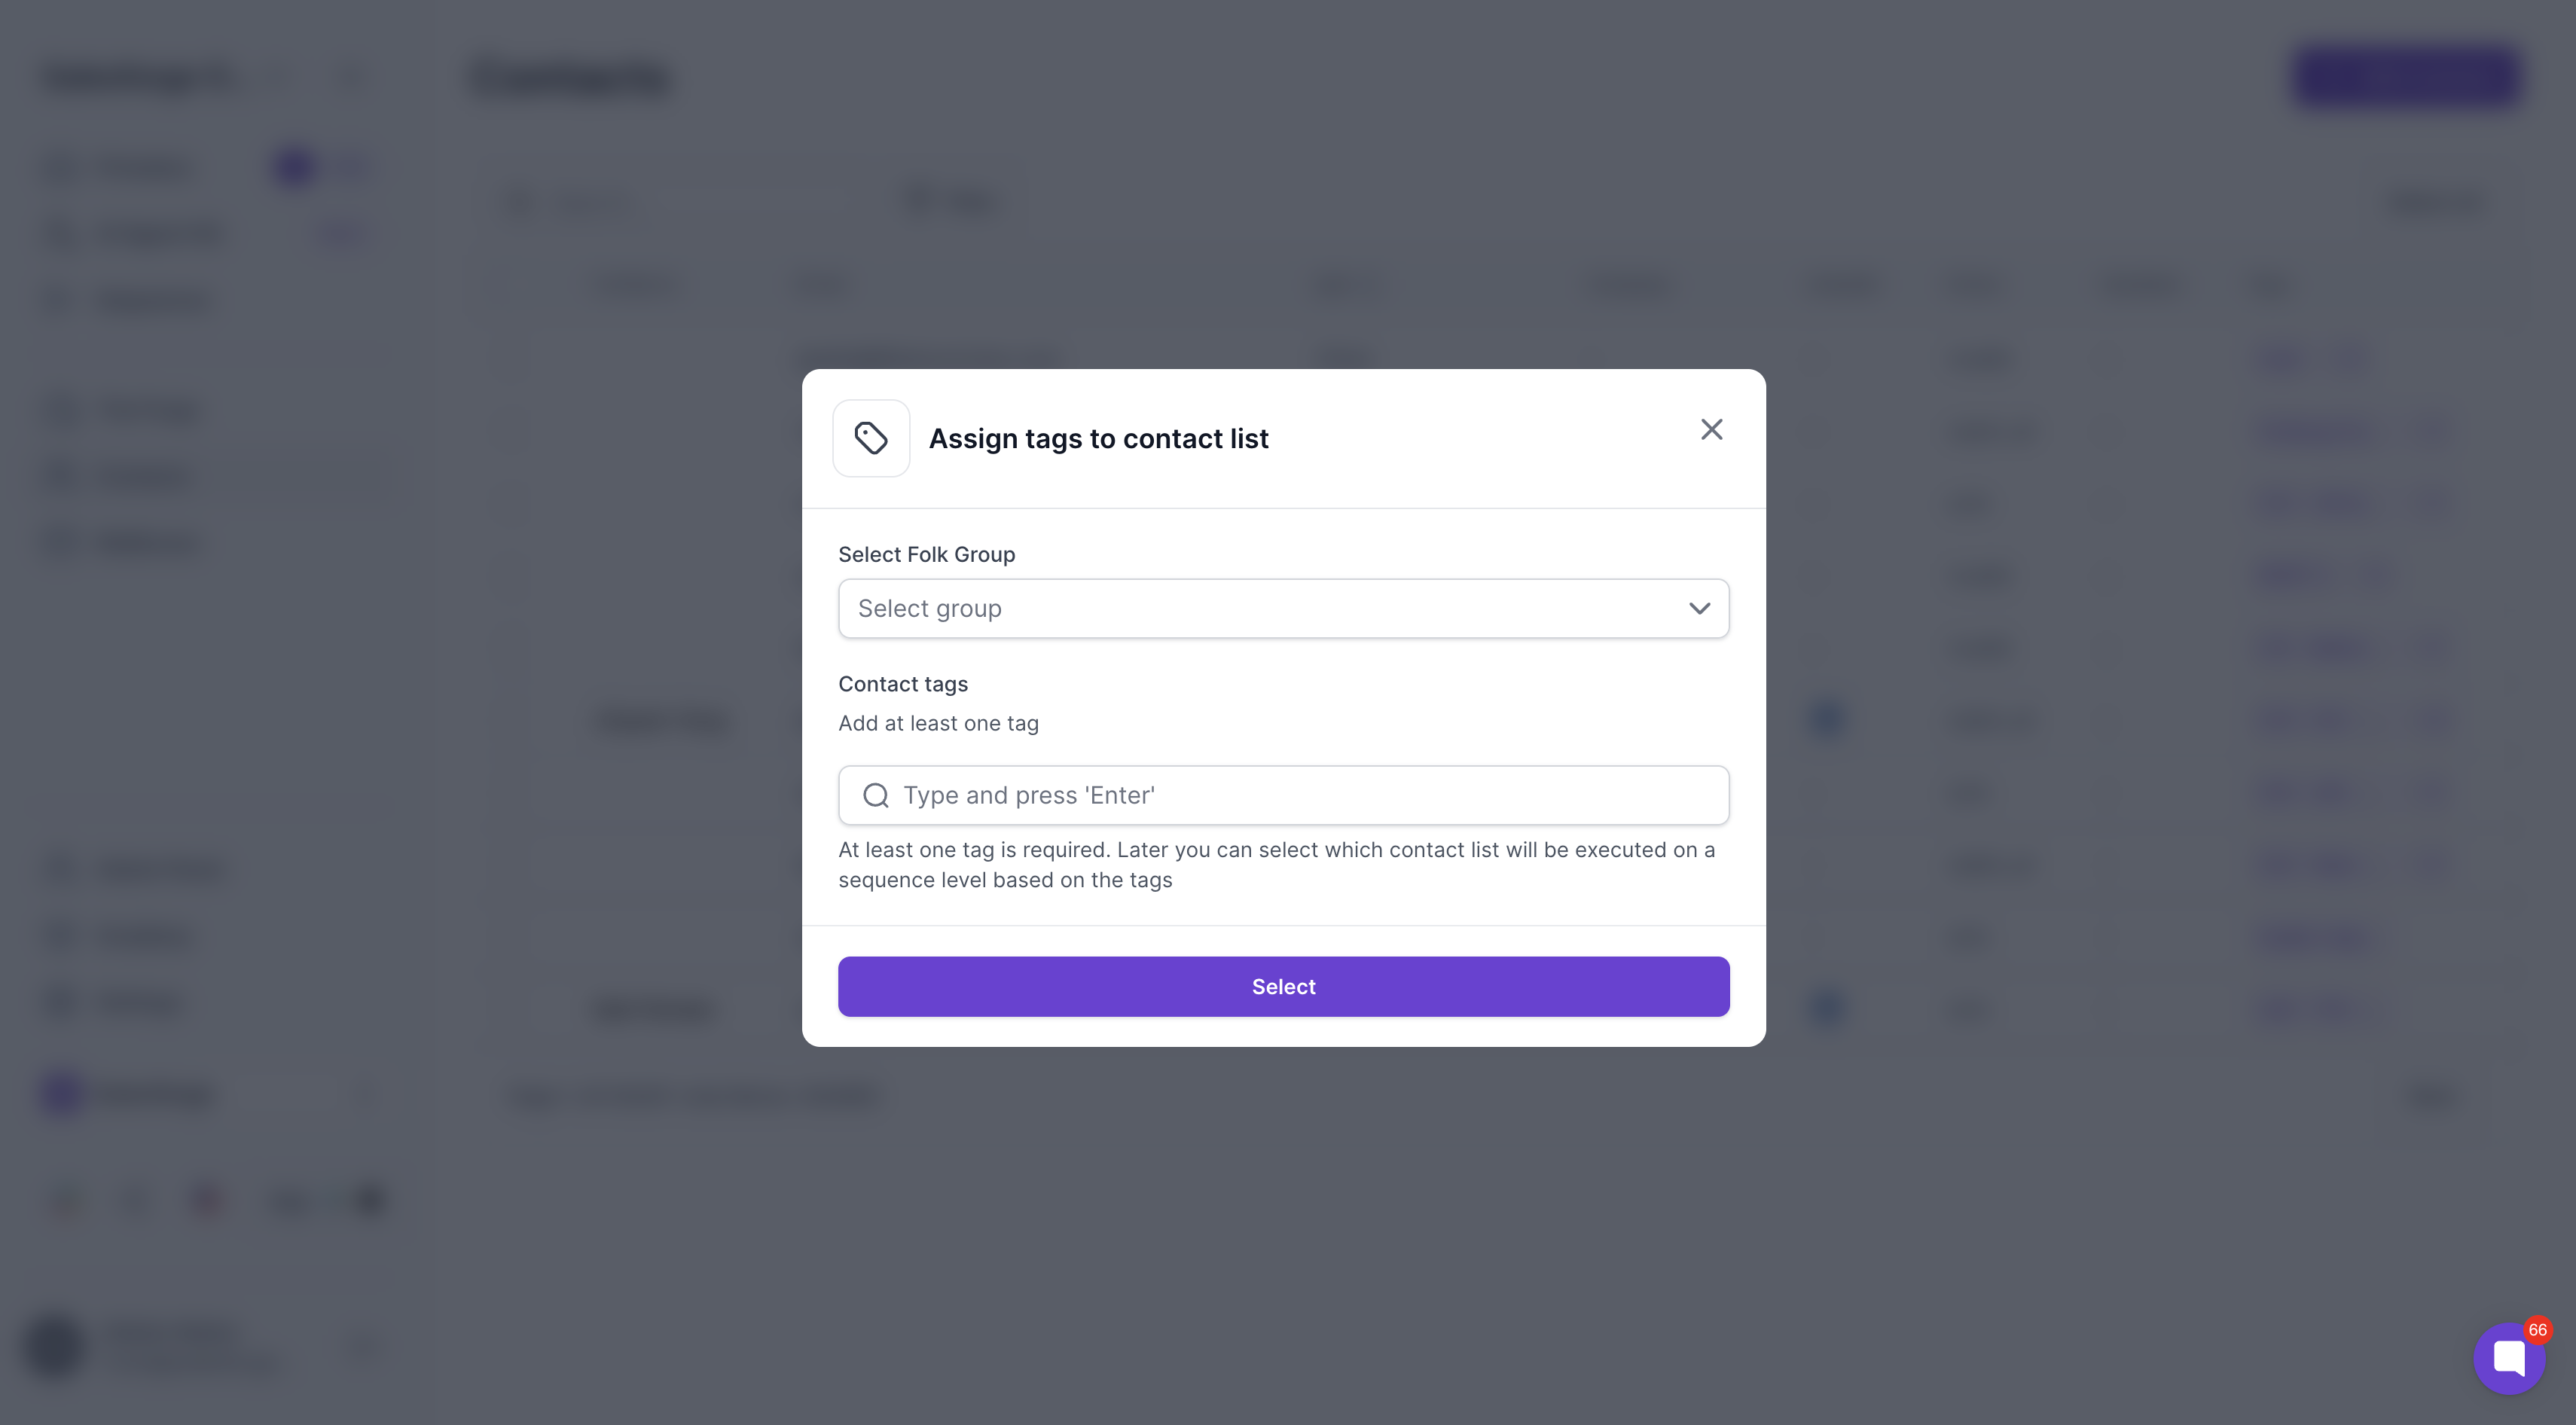Click the Contact tags label
Image resolution: width=2576 pixels, height=1425 pixels.
click(x=902, y=684)
